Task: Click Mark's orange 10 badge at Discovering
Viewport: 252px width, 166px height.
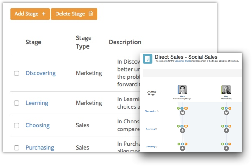Action: point(186,108)
